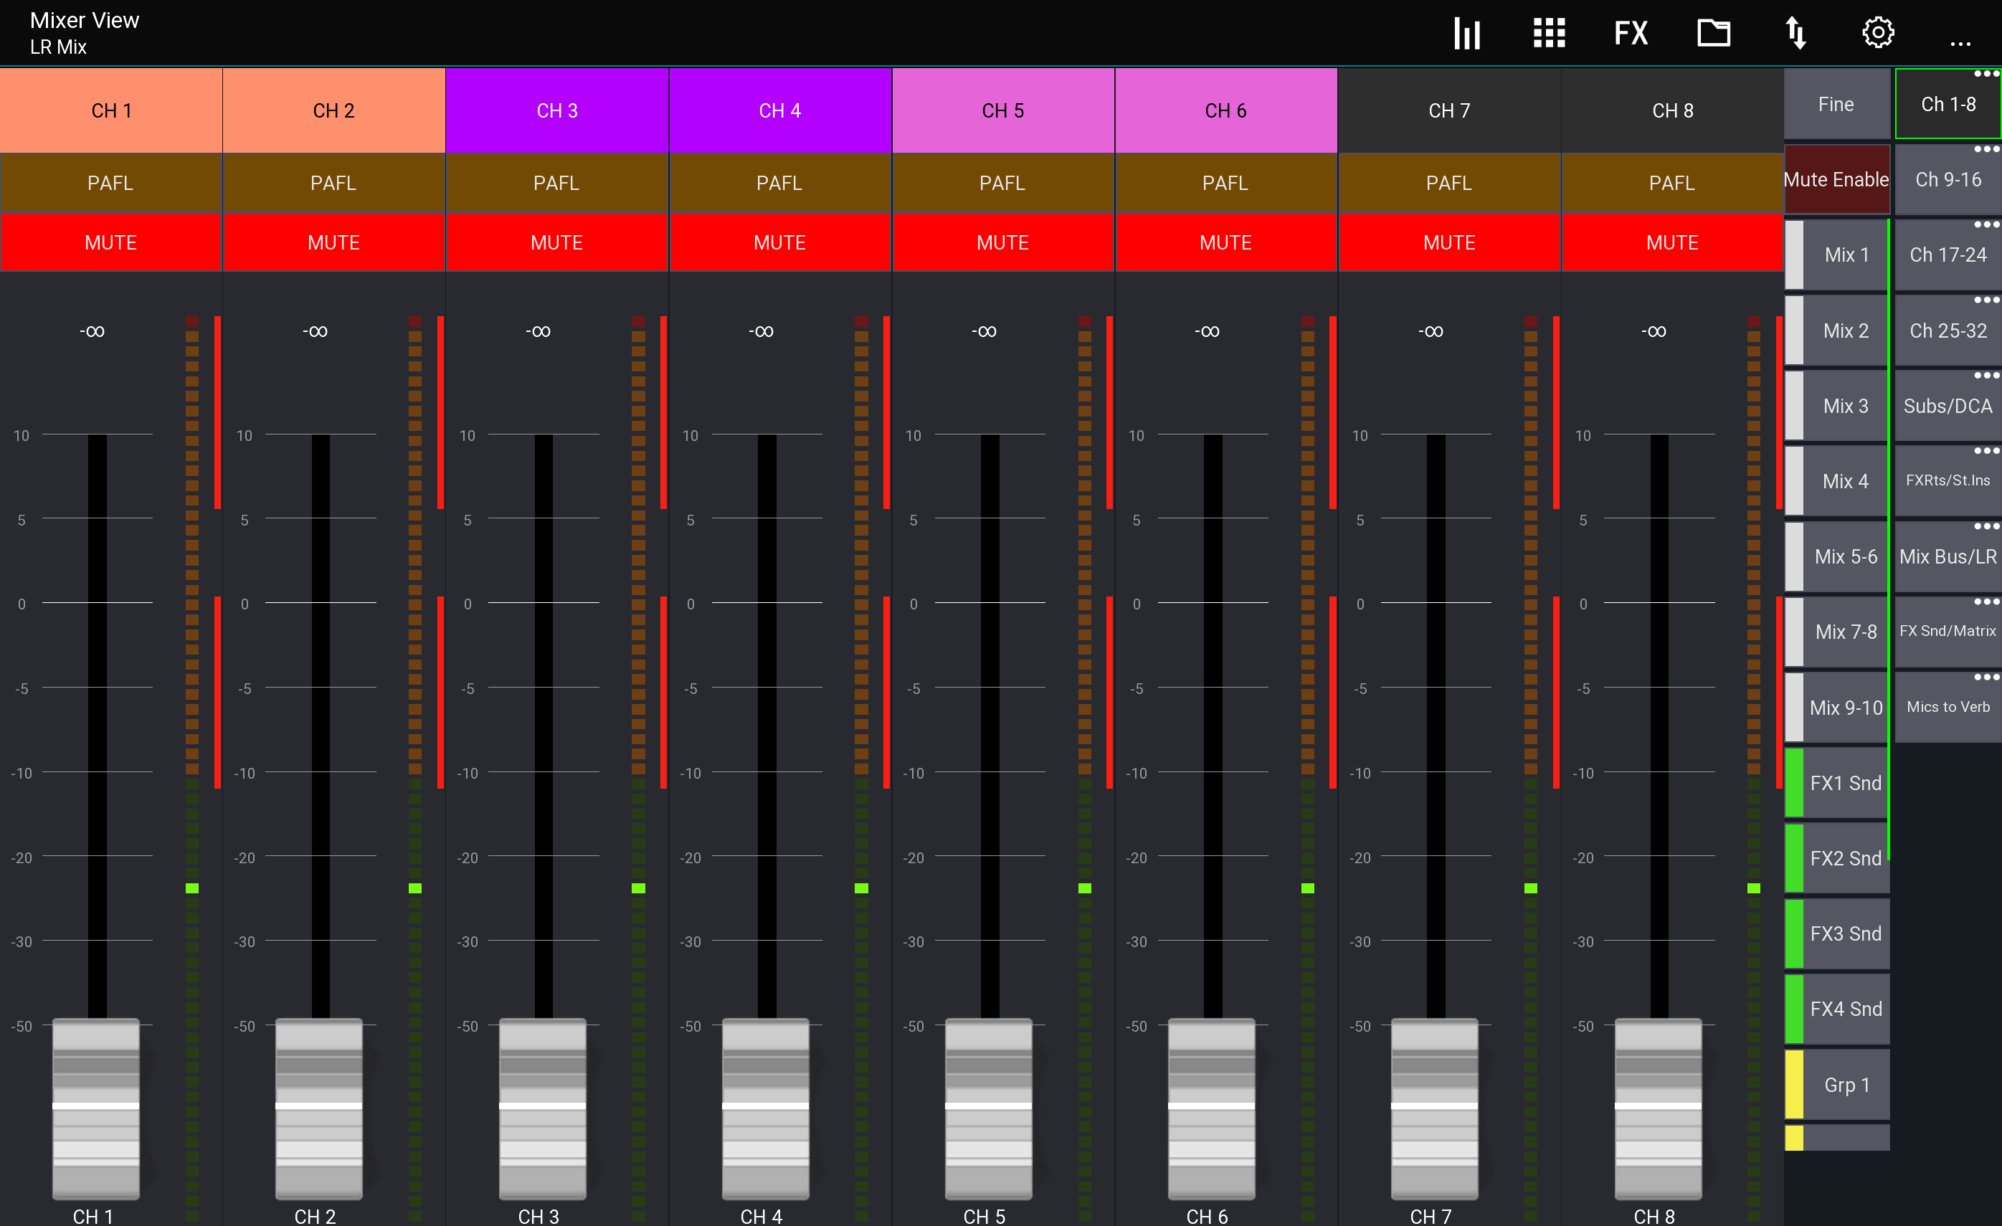Open options dots above Ch 1-8 layer
This screenshot has width=2002, height=1226.
pos(1986,74)
